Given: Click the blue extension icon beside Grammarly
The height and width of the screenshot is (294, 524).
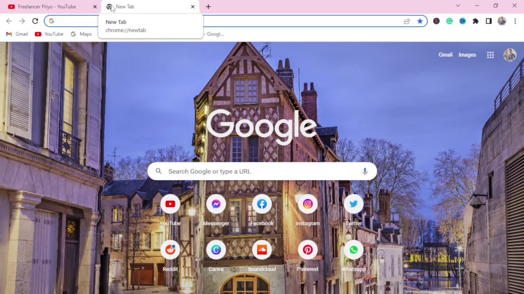Looking at the screenshot, I should click(x=463, y=21).
